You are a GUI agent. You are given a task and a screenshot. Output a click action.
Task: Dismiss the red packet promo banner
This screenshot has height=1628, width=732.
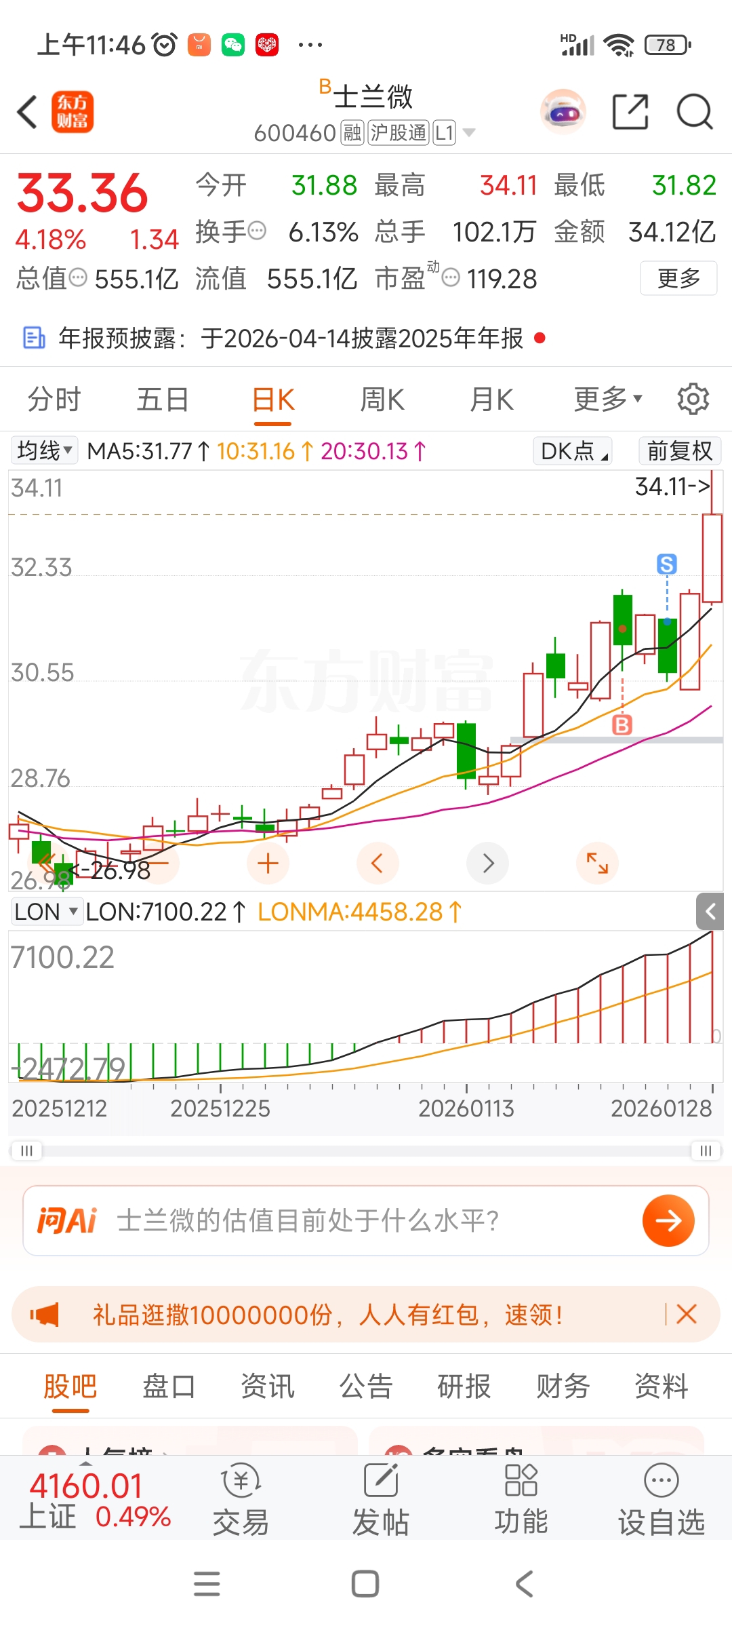(687, 1314)
